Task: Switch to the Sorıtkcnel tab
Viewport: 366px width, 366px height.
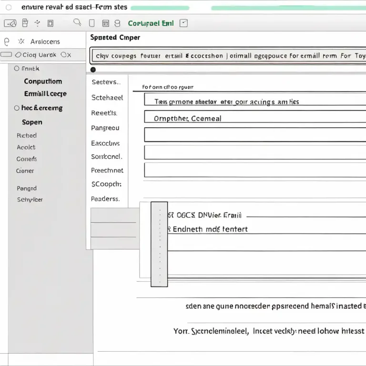Action: point(107,156)
